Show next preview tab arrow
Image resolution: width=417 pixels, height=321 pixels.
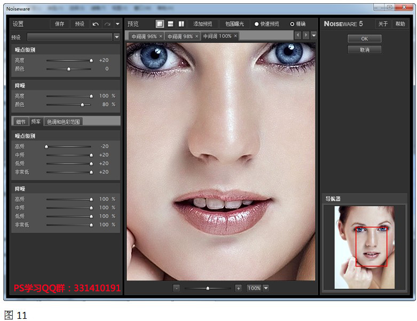[306, 35]
